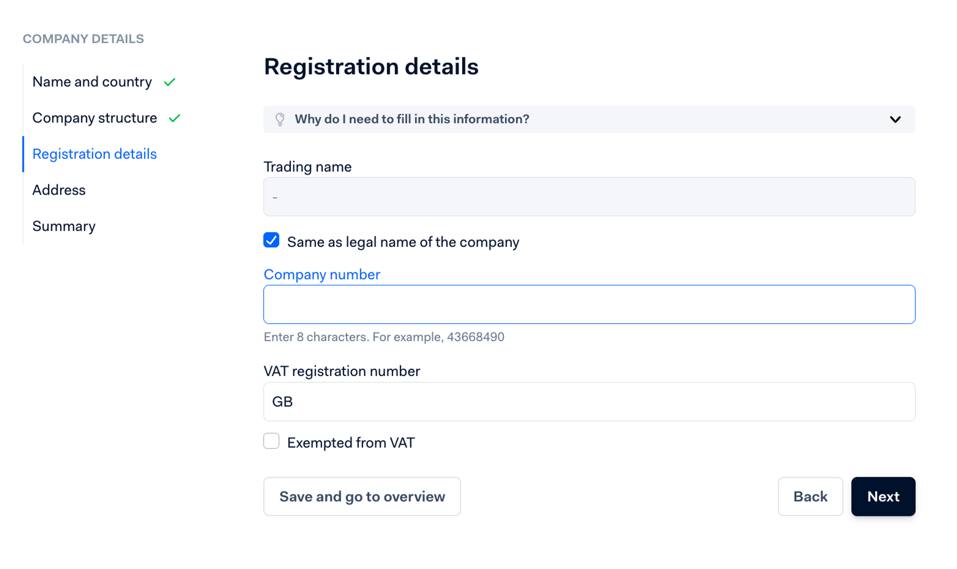
Task: Uncheck 'Same as legal name of the company'
Action: (271, 240)
